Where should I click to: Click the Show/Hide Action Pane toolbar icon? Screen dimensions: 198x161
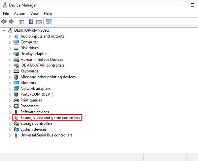pos(39,22)
